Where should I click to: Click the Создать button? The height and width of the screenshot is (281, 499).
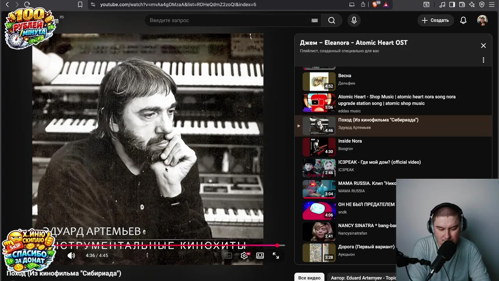(x=435, y=20)
